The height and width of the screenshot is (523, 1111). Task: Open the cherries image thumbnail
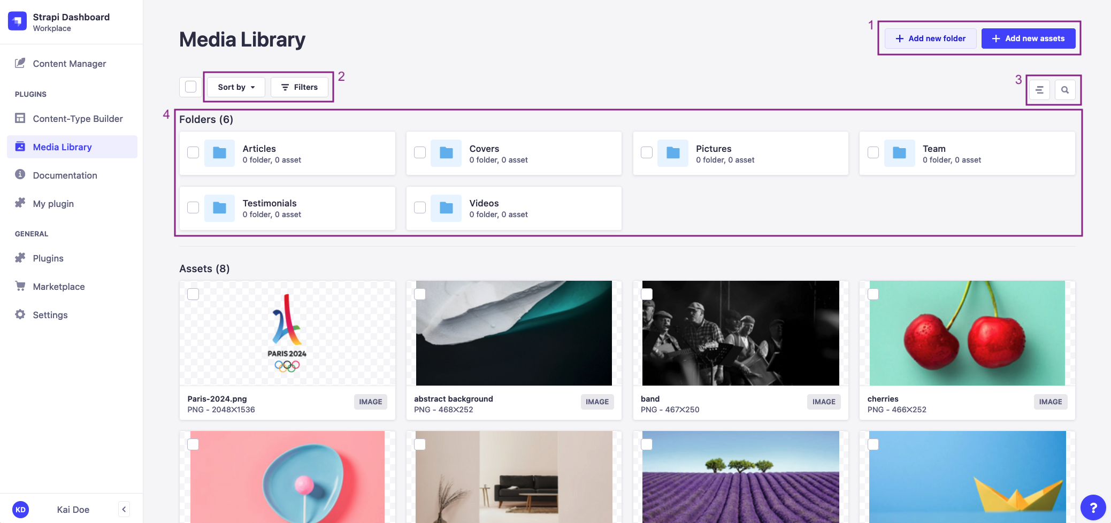click(x=967, y=333)
